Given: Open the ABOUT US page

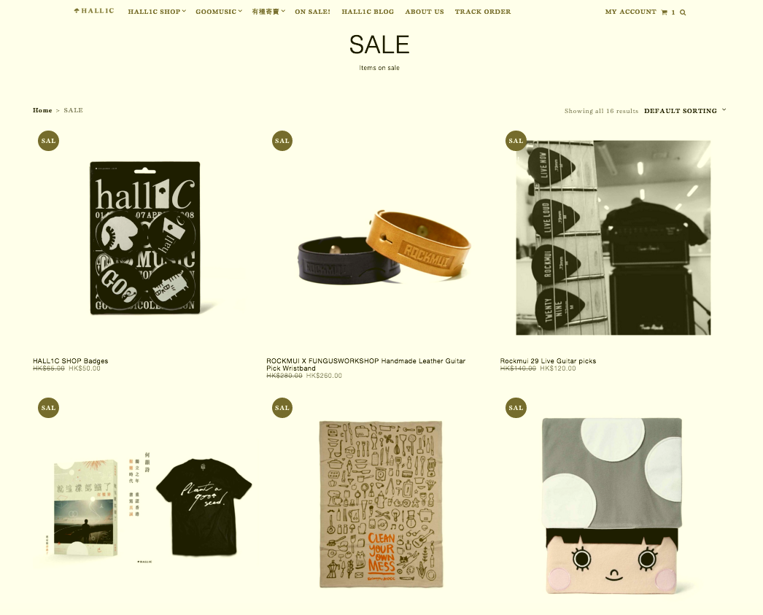Looking at the screenshot, I should pos(425,12).
